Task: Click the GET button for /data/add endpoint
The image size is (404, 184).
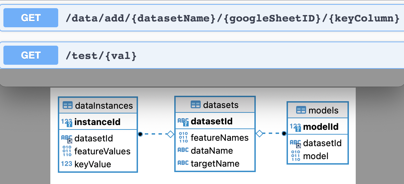Action: (31, 18)
